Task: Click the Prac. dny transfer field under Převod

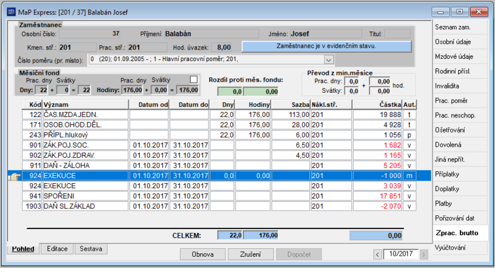Action: point(351,82)
